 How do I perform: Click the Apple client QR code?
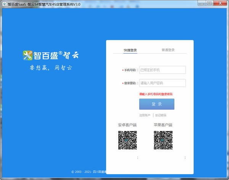point(163,140)
